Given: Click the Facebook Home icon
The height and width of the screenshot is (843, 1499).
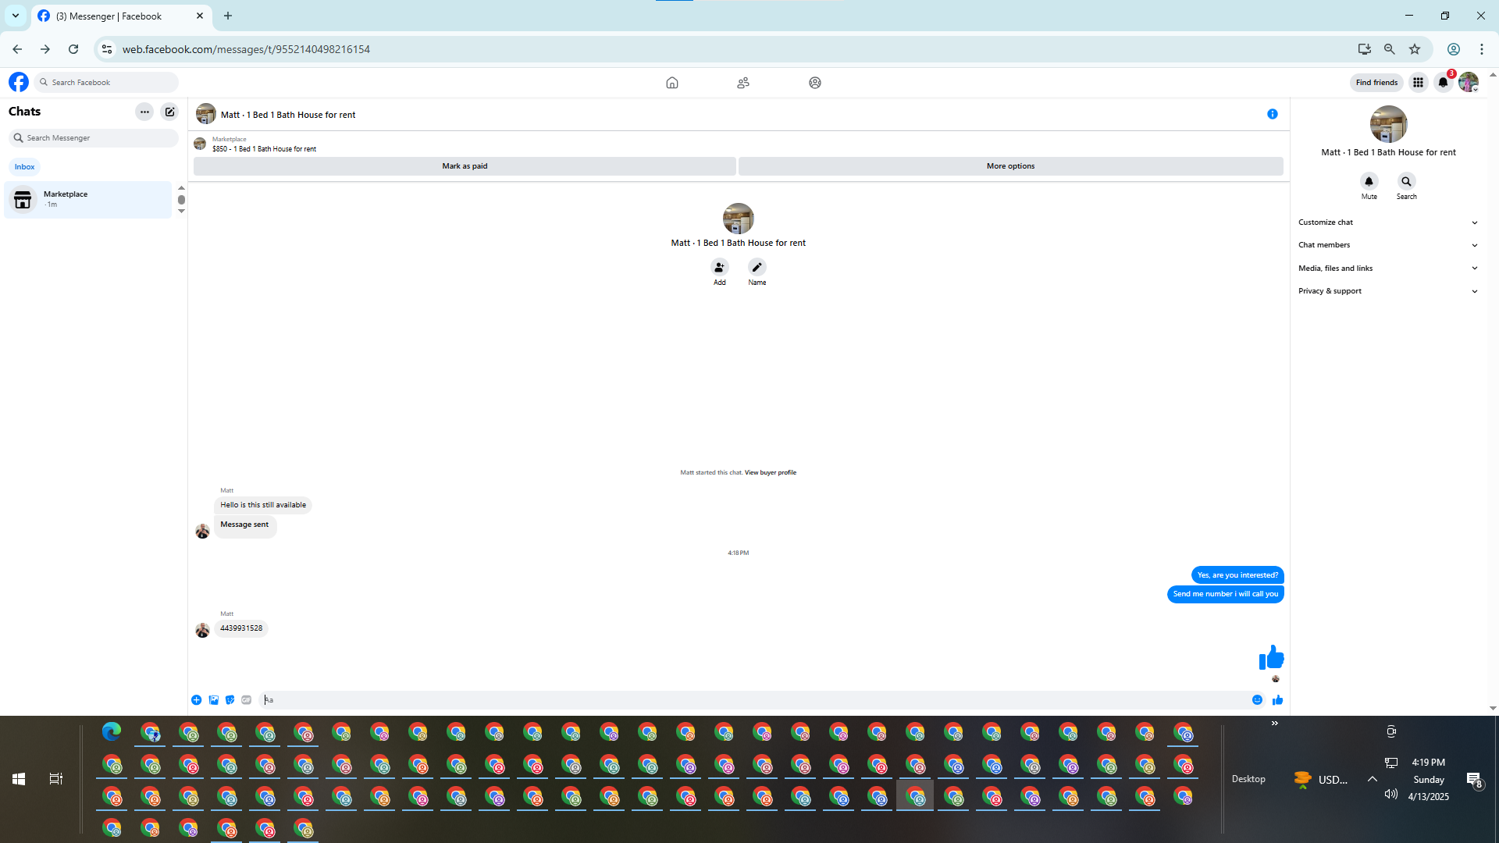Looking at the screenshot, I should pyautogui.click(x=671, y=83).
